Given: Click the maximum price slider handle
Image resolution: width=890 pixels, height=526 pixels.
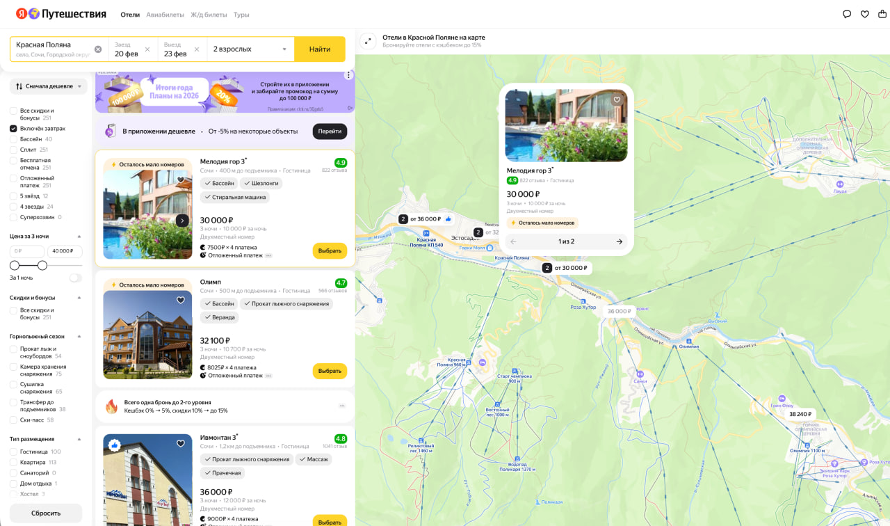Looking at the screenshot, I should (x=42, y=266).
